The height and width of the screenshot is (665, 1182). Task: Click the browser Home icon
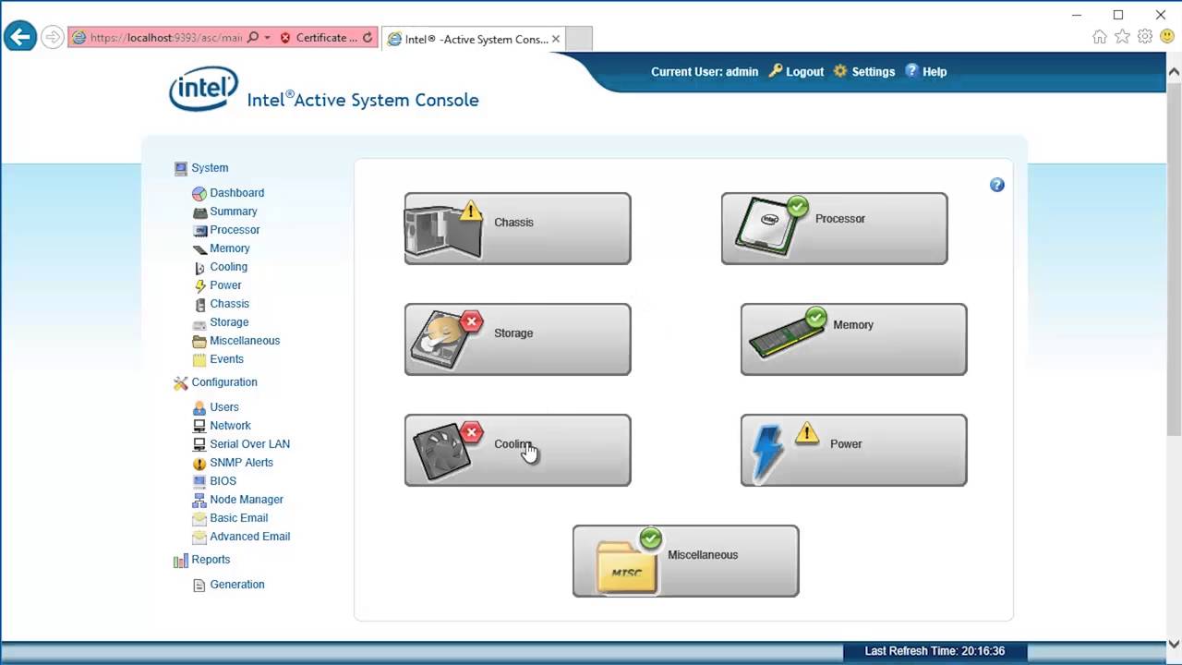coord(1099,37)
